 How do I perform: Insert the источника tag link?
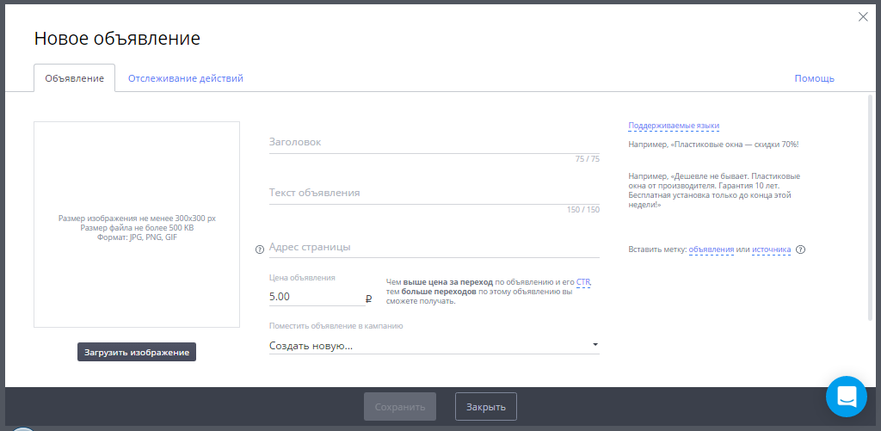pos(771,250)
